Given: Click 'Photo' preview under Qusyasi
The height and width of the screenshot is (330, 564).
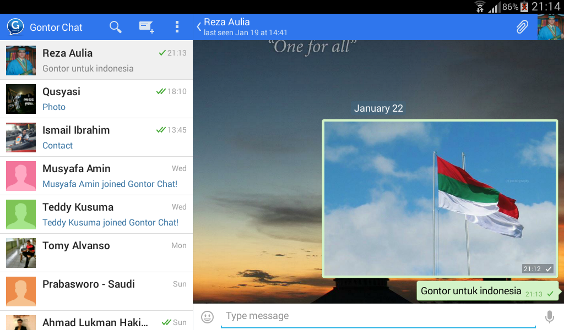Looking at the screenshot, I should pyautogui.click(x=54, y=107).
